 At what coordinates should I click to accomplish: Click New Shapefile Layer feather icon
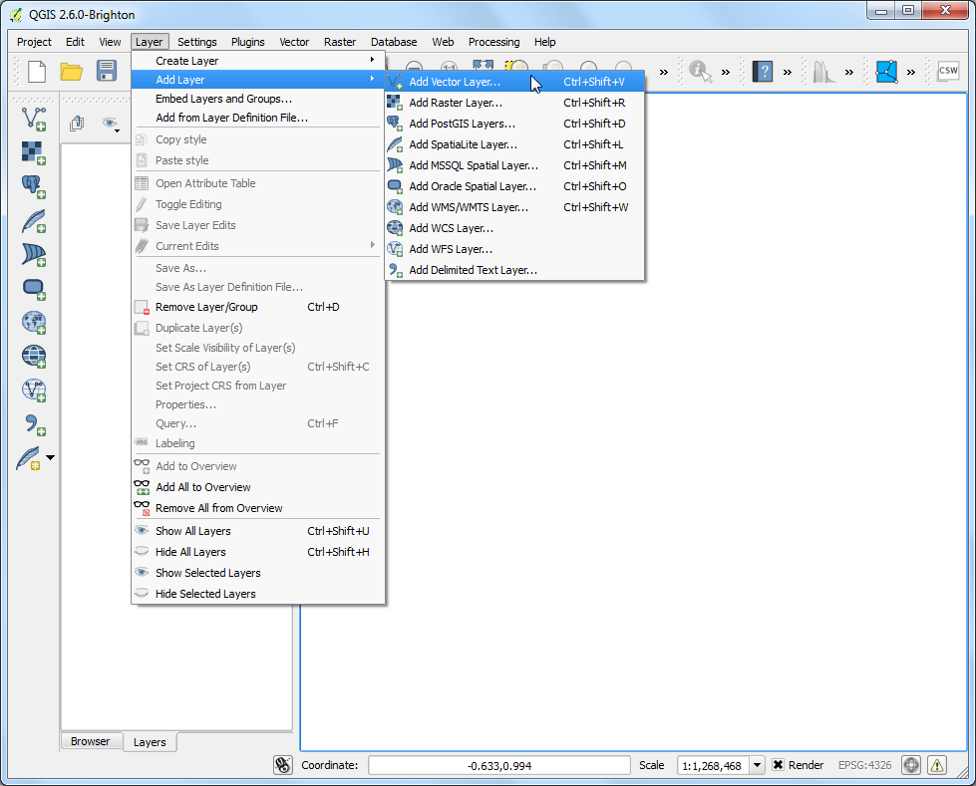[x=28, y=459]
